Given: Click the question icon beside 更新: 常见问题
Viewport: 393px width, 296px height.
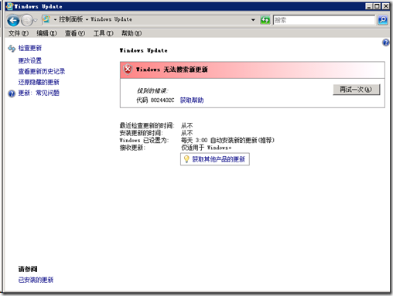Looking at the screenshot, I should [12, 94].
